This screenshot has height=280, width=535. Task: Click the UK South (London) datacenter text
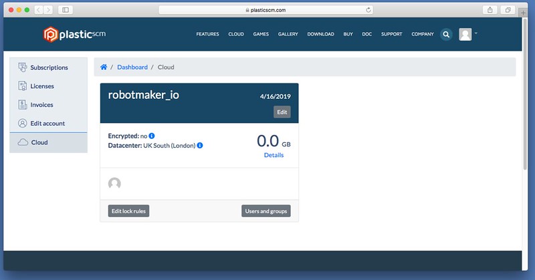click(x=169, y=145)
